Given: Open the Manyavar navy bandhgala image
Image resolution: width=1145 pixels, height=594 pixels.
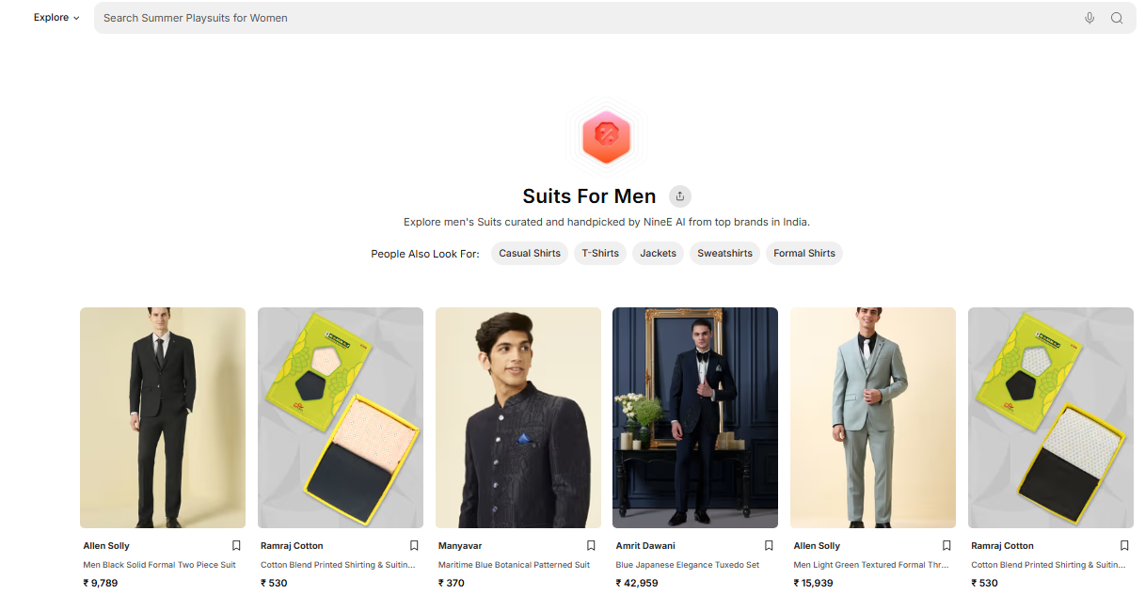Looking at the screenshot, I should point(518,417).
